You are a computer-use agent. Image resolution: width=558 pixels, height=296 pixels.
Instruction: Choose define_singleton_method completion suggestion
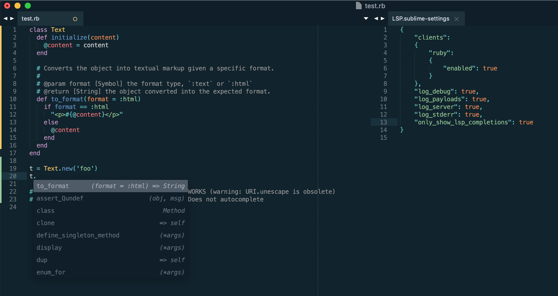pyautogui.click(x=78, y=235)
